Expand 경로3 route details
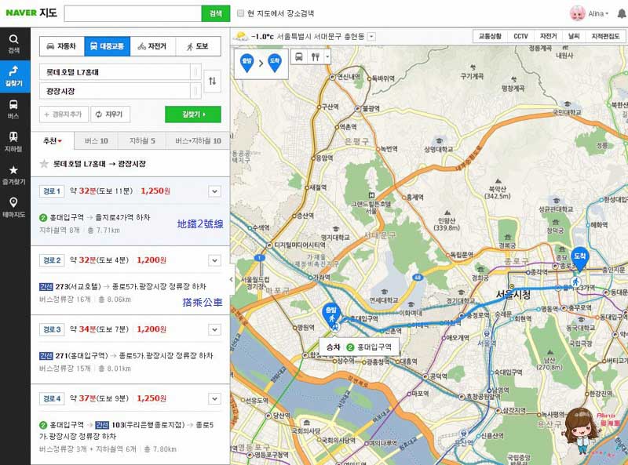The image size is (628, 465). (x=214, y=330)
